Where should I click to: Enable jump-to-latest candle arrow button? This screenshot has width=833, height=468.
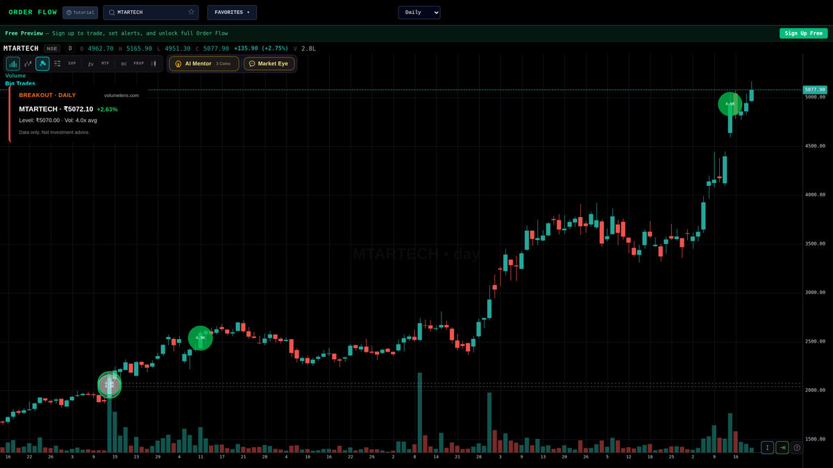point(782,447)
